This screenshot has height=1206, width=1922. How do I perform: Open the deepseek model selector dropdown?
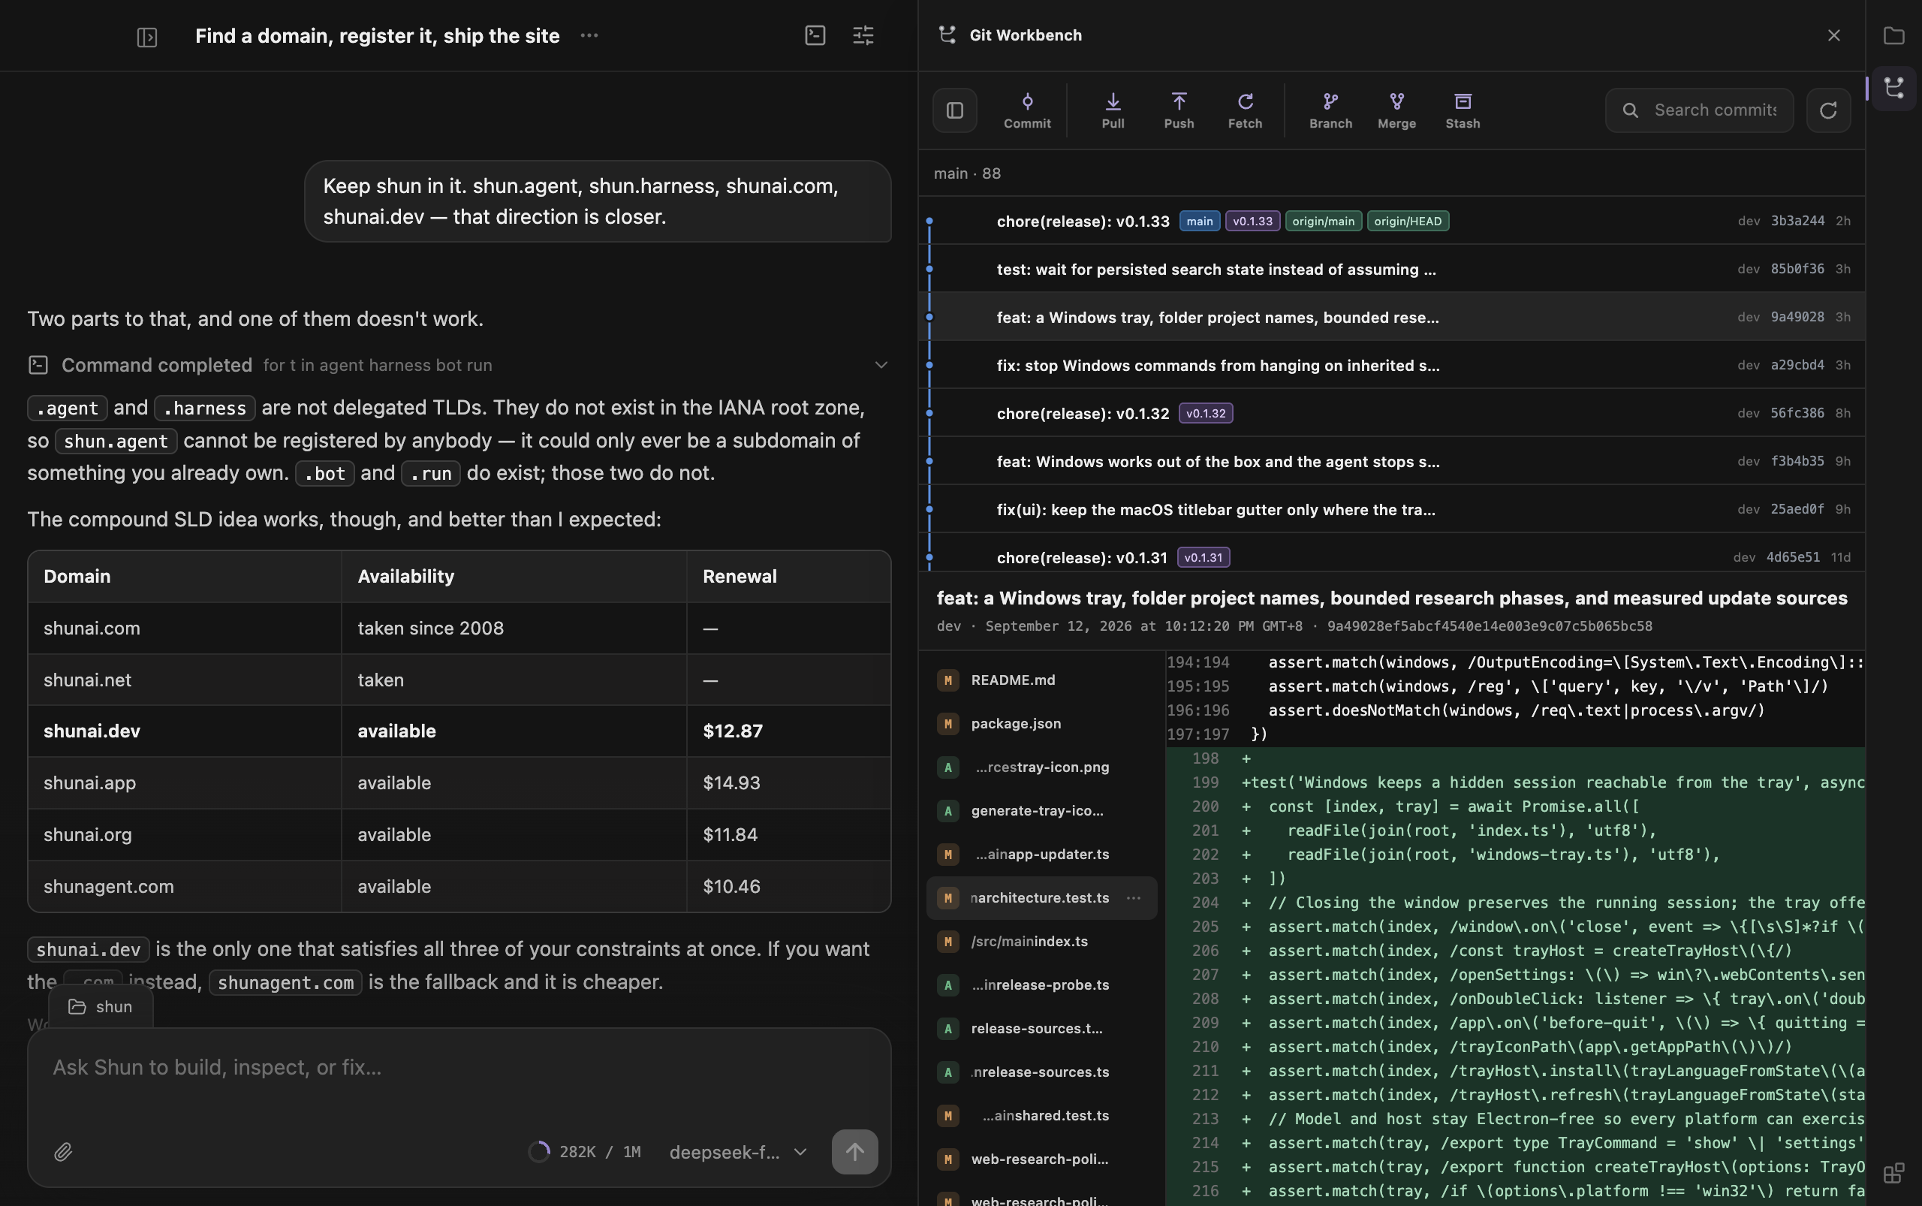pos(738,1151)
